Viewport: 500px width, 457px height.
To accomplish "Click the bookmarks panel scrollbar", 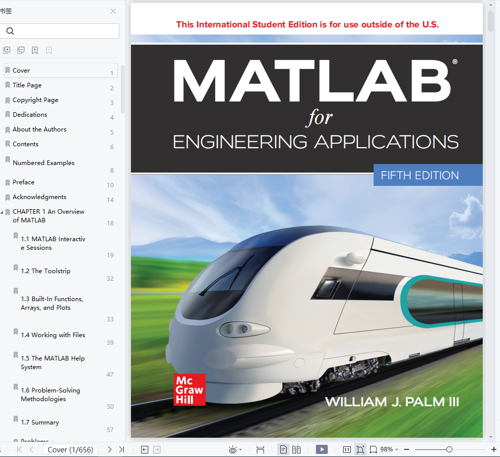I will tap(123, 89).
